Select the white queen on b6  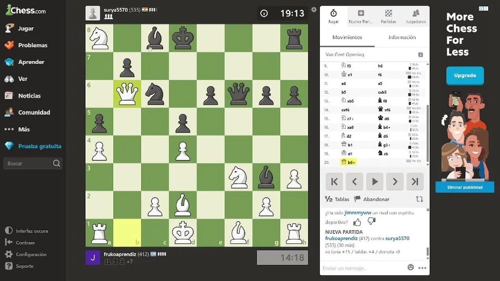coord(127,94)
